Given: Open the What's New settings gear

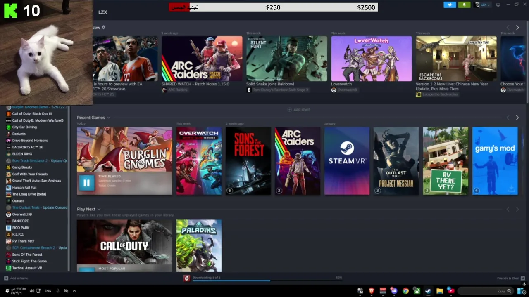Looking at the screenshot, I should [x=103, y=27].
